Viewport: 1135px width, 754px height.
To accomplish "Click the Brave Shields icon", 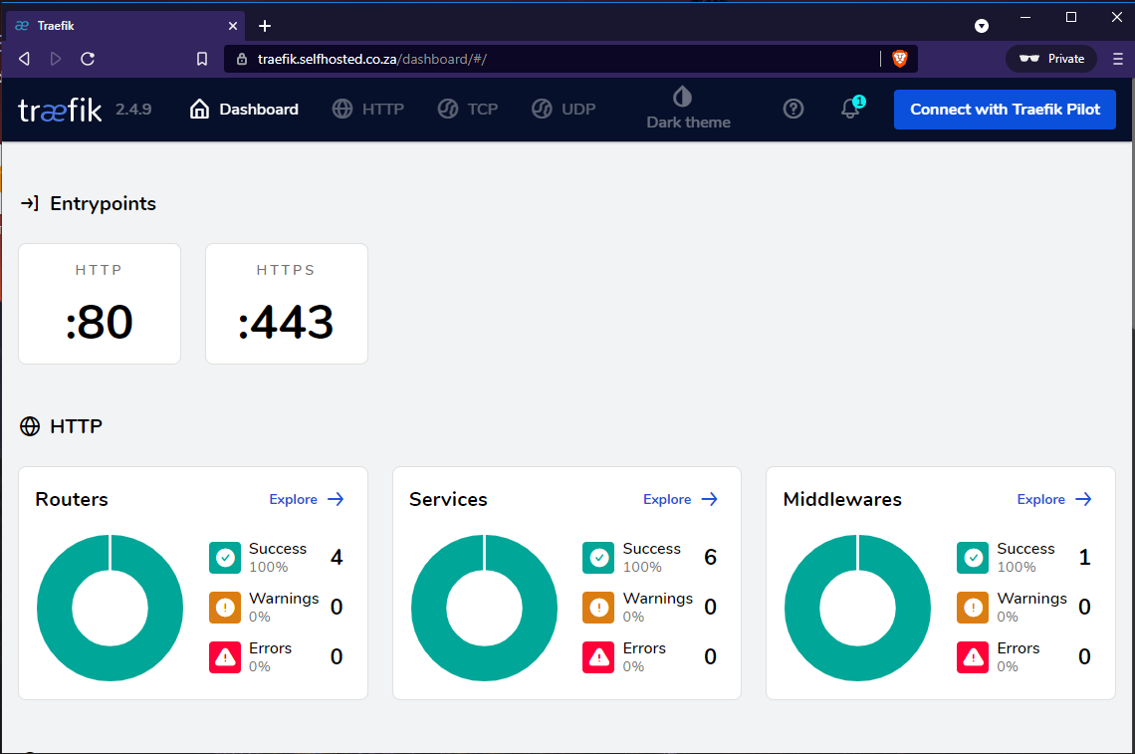I will pyautogui.click(x=900, y=58).
